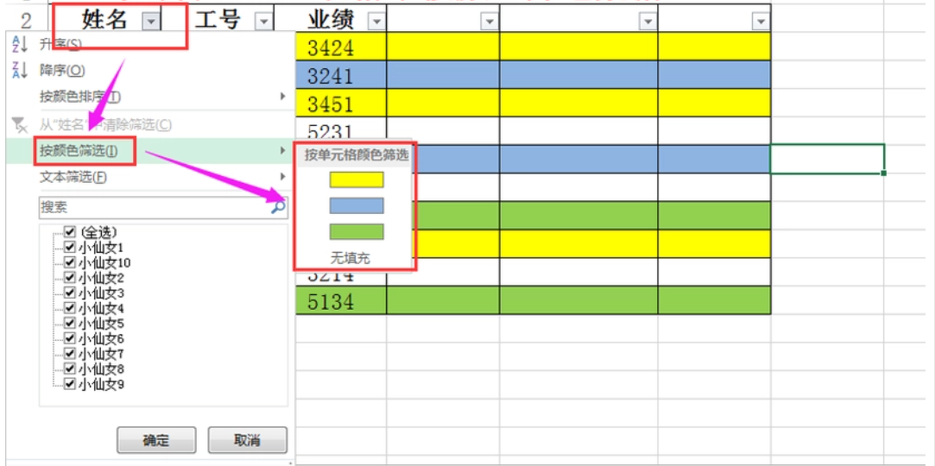Uncheck the 小仙女8 checkbox
The width and height of the screenshot is (935, 466).
(70, 368)
